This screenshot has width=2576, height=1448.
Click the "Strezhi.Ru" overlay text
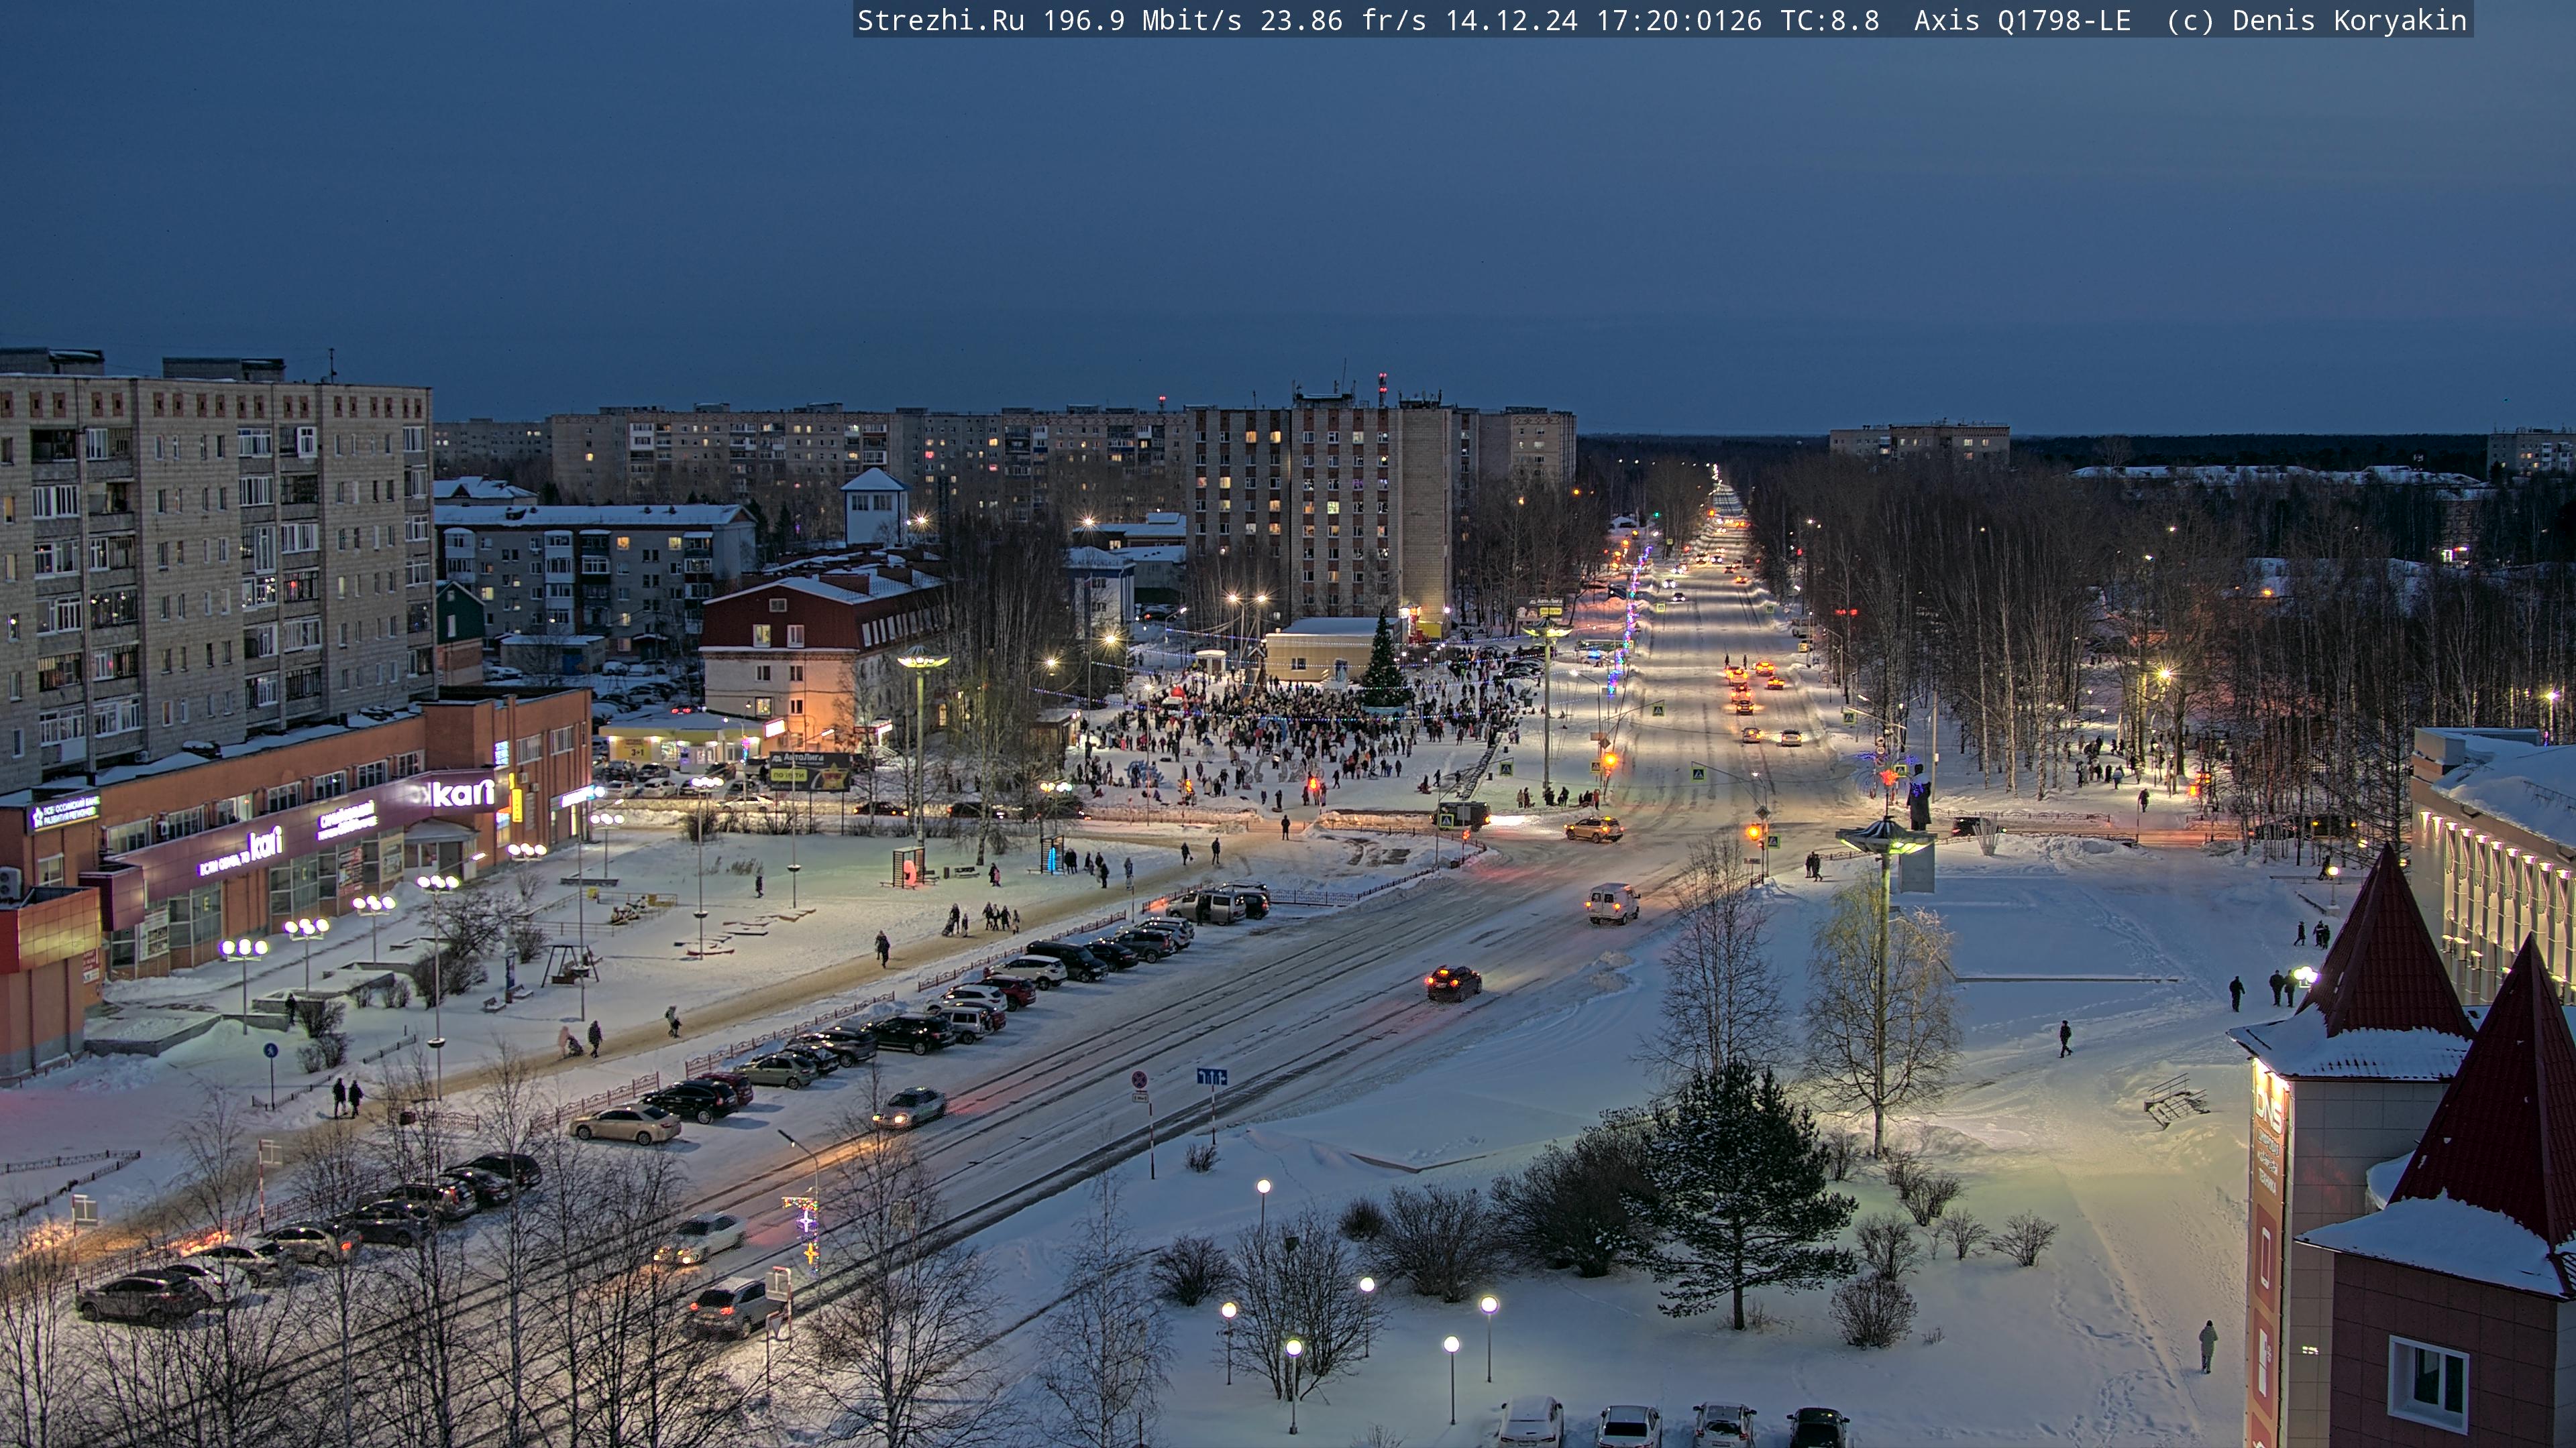coord(941,21)
